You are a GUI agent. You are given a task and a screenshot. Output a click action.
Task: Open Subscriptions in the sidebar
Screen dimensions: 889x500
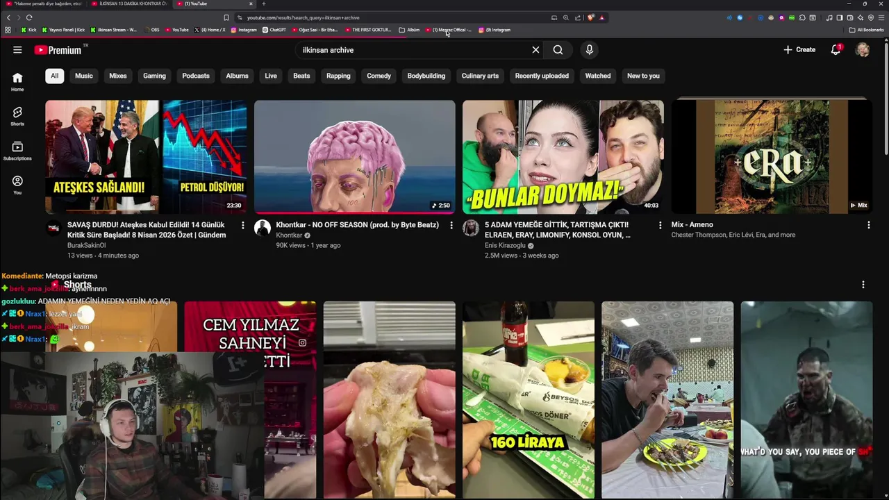point(17,151)
